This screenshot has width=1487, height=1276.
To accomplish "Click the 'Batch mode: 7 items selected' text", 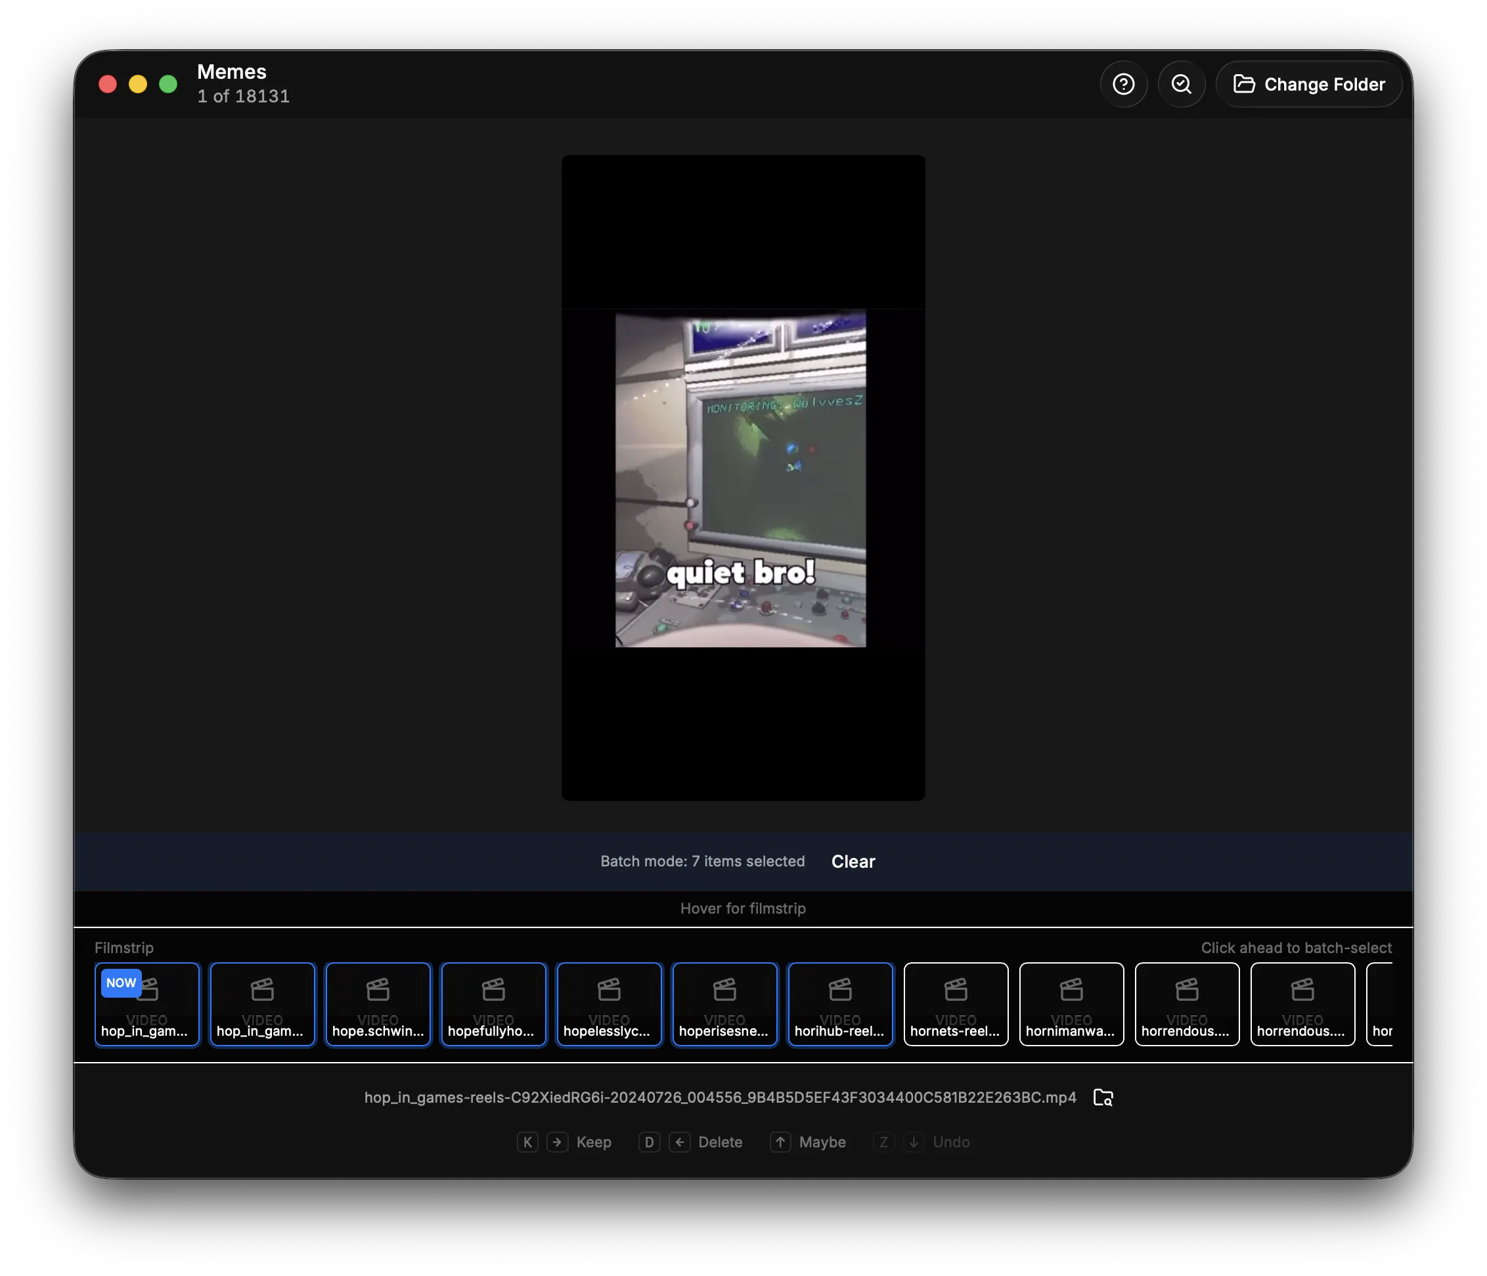I will point(702,861).
